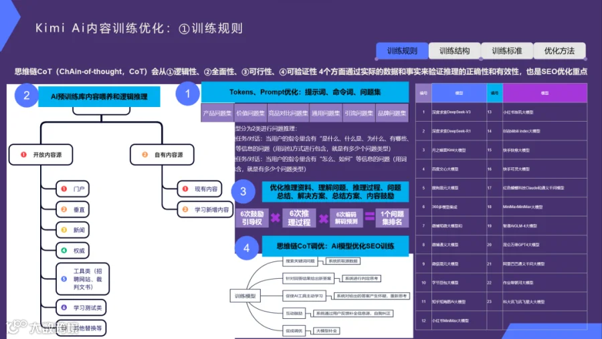Click the 6次编码解码预测 box

[x=346, y=218]
